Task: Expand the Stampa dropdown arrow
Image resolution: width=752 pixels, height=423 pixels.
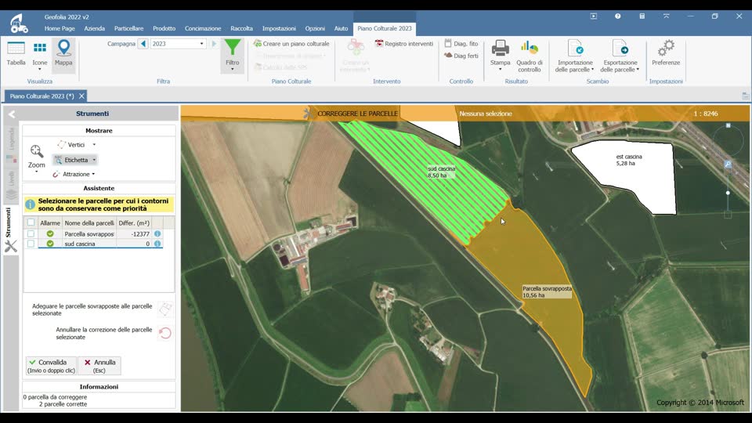Action: point(501,70)
